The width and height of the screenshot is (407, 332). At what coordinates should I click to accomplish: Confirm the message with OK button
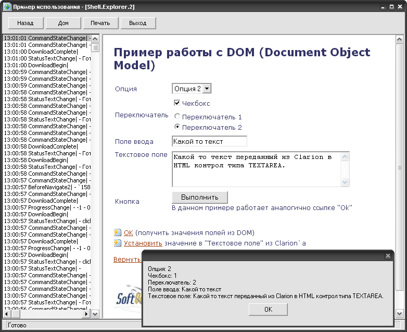tap(268, 309)
